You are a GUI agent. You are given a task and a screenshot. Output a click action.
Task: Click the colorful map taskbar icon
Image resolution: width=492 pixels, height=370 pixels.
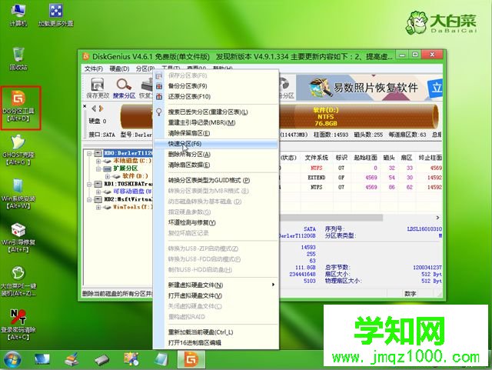point(131,360)
